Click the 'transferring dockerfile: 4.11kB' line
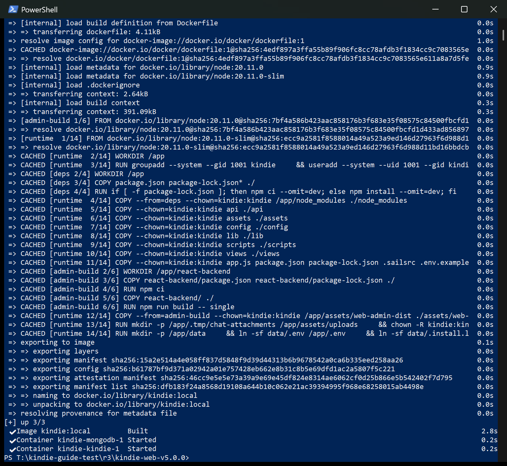 97,32
